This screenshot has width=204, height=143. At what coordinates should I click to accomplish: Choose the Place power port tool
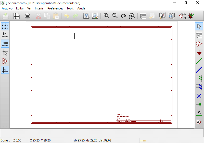[x=199, y=52]
